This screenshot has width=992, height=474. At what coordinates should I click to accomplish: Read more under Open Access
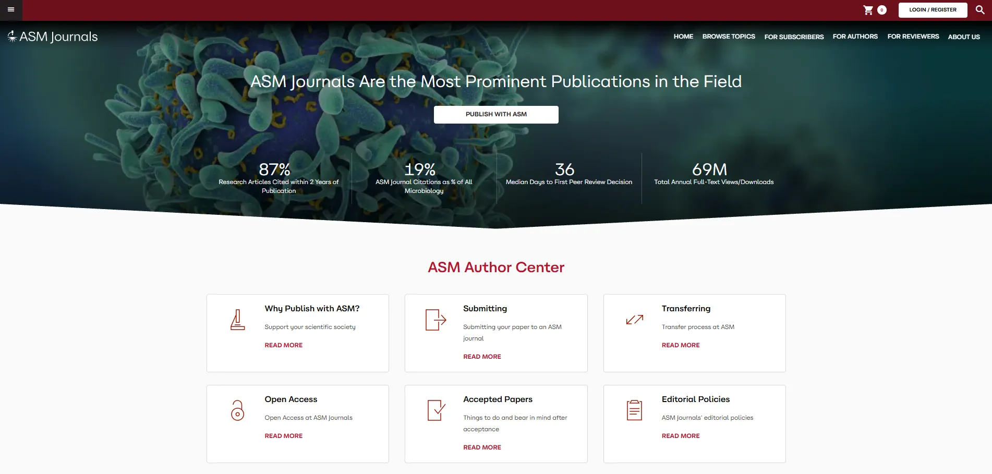point(284,436)
